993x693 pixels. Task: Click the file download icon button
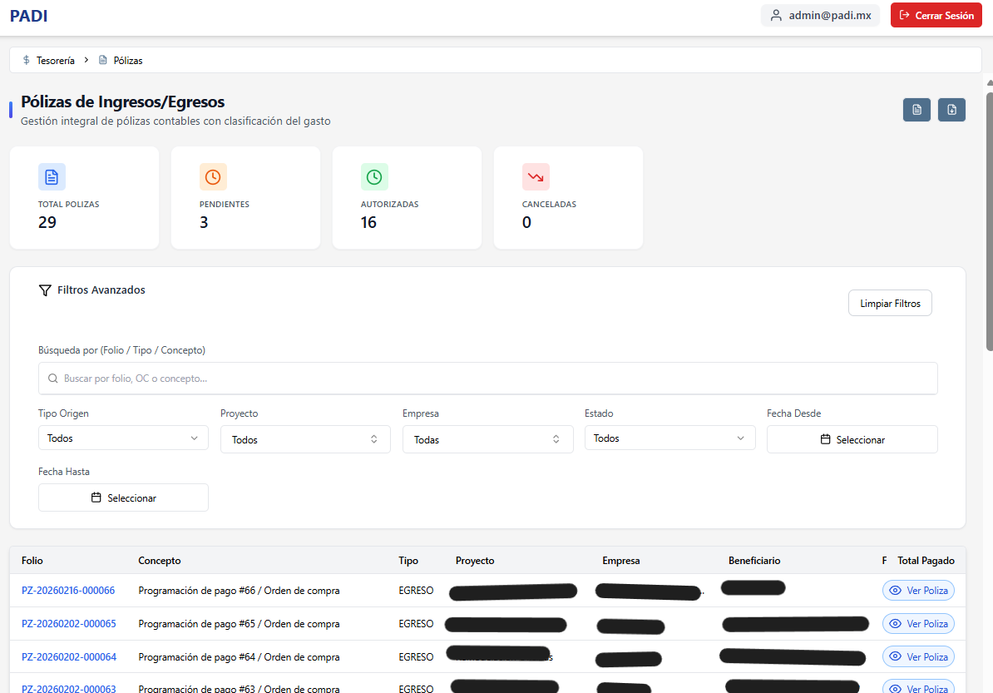[x=951, y=110]
